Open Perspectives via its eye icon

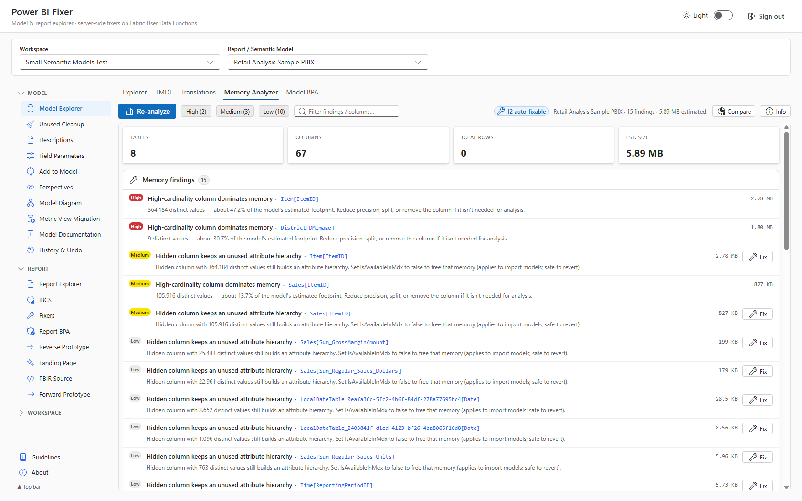click(31, 187)
